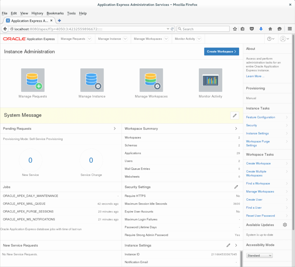Click Firefox bookmark star icon
Screen dimensions: 295x267
point(235,29)
